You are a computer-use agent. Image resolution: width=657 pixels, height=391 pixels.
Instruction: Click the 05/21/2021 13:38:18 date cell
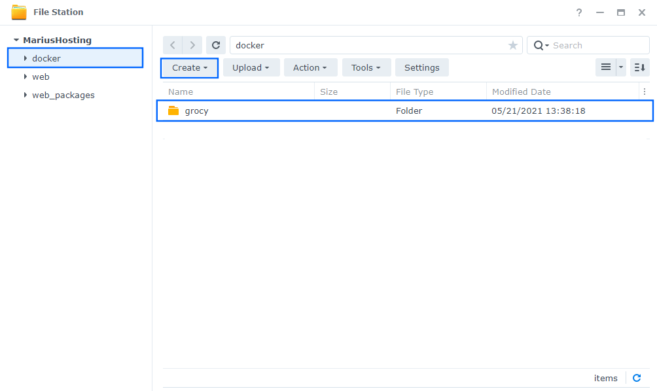pyautogui.click(x=539, y=111)
